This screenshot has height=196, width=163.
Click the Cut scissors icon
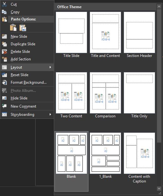point(4,4)
